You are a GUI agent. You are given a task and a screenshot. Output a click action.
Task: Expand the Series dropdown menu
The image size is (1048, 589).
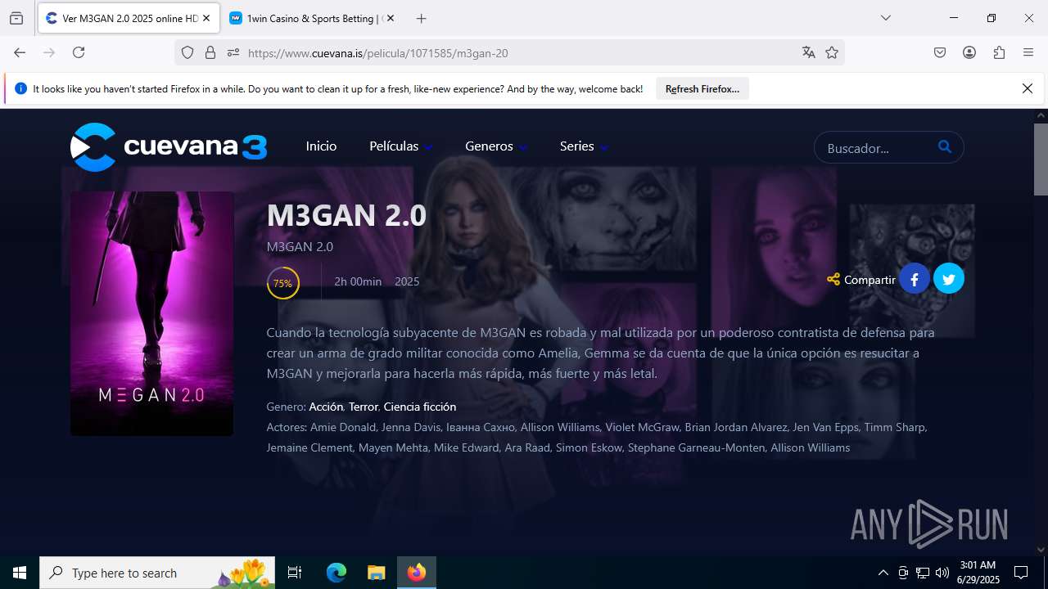tap(585, 146)
